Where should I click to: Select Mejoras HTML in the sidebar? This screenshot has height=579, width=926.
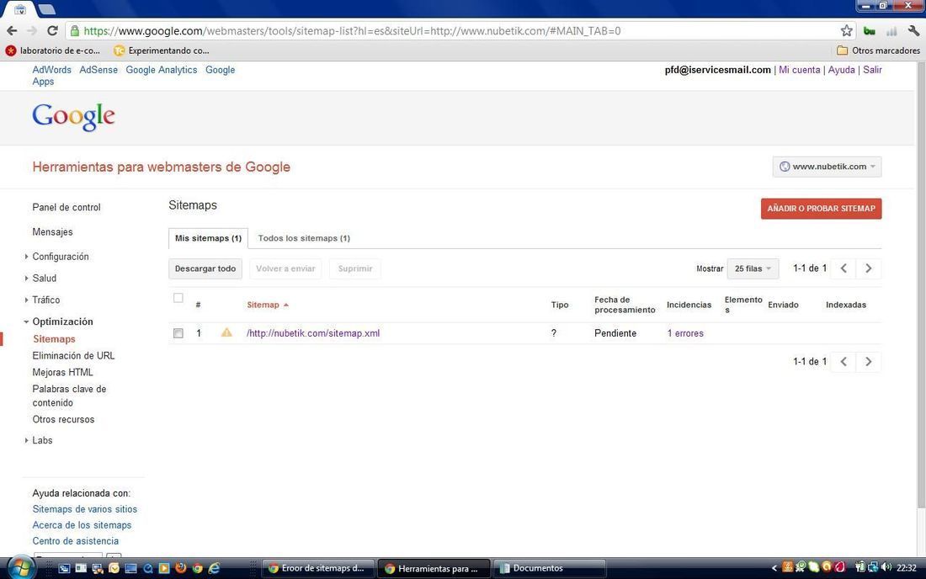(62, 372)
